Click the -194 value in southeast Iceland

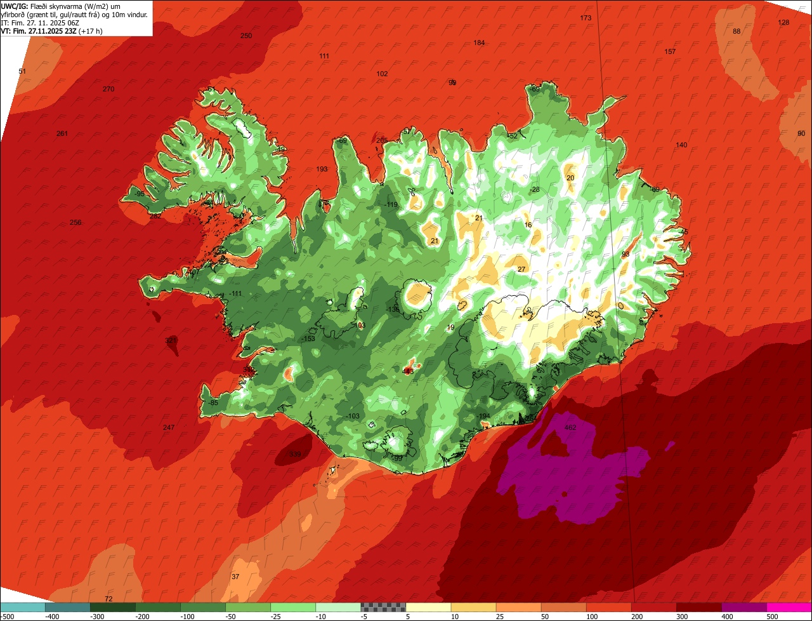coord(483,417)
